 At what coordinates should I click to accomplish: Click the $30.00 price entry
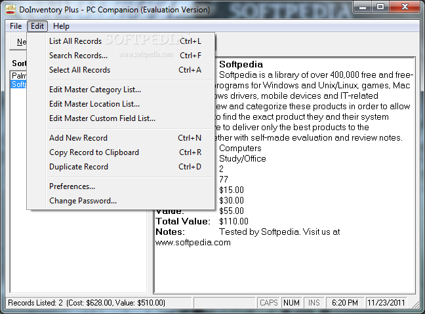point(232,200)
